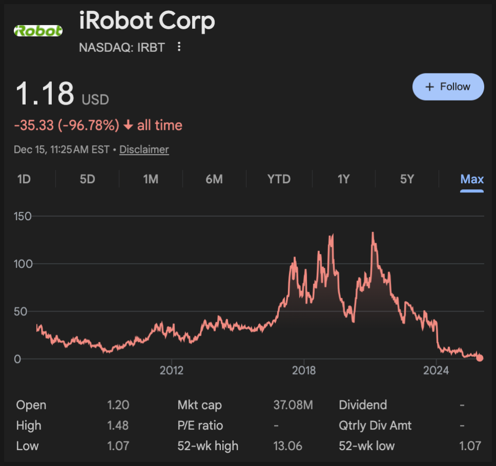Click the Mkt cap value 37.08M

tap(293, 405)
